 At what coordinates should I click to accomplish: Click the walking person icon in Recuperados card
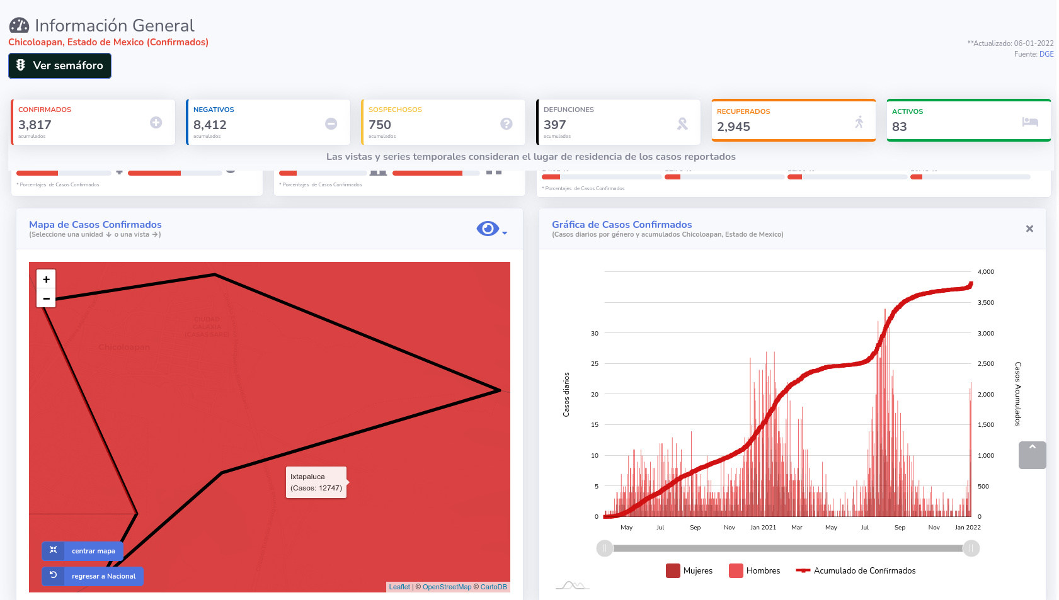click(x=859, y=122)
